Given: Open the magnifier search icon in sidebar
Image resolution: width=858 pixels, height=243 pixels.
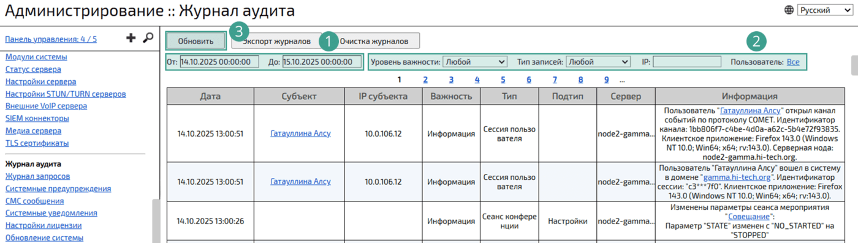Looking at the screenshot, I should (x=148, y=38).
